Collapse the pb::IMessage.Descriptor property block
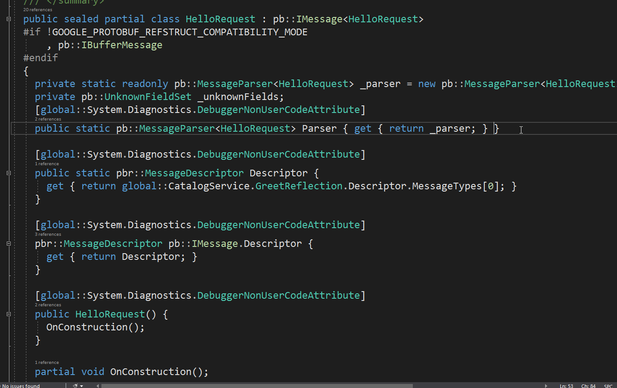The width and height of the screenshot is (617, 388). click(x=8, y=244)
